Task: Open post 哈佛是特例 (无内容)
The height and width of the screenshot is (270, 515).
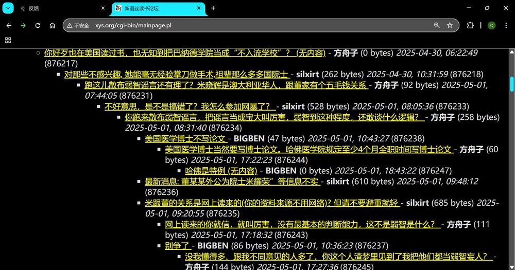Action: [221, 171]
